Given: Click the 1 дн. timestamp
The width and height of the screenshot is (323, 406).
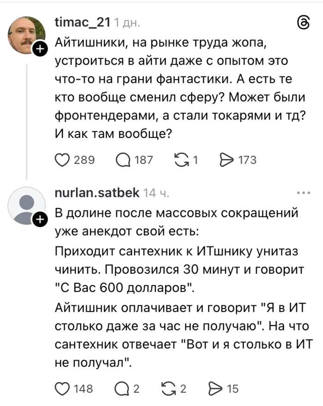Looking at the screenshot, I should (x=127, y=23).
